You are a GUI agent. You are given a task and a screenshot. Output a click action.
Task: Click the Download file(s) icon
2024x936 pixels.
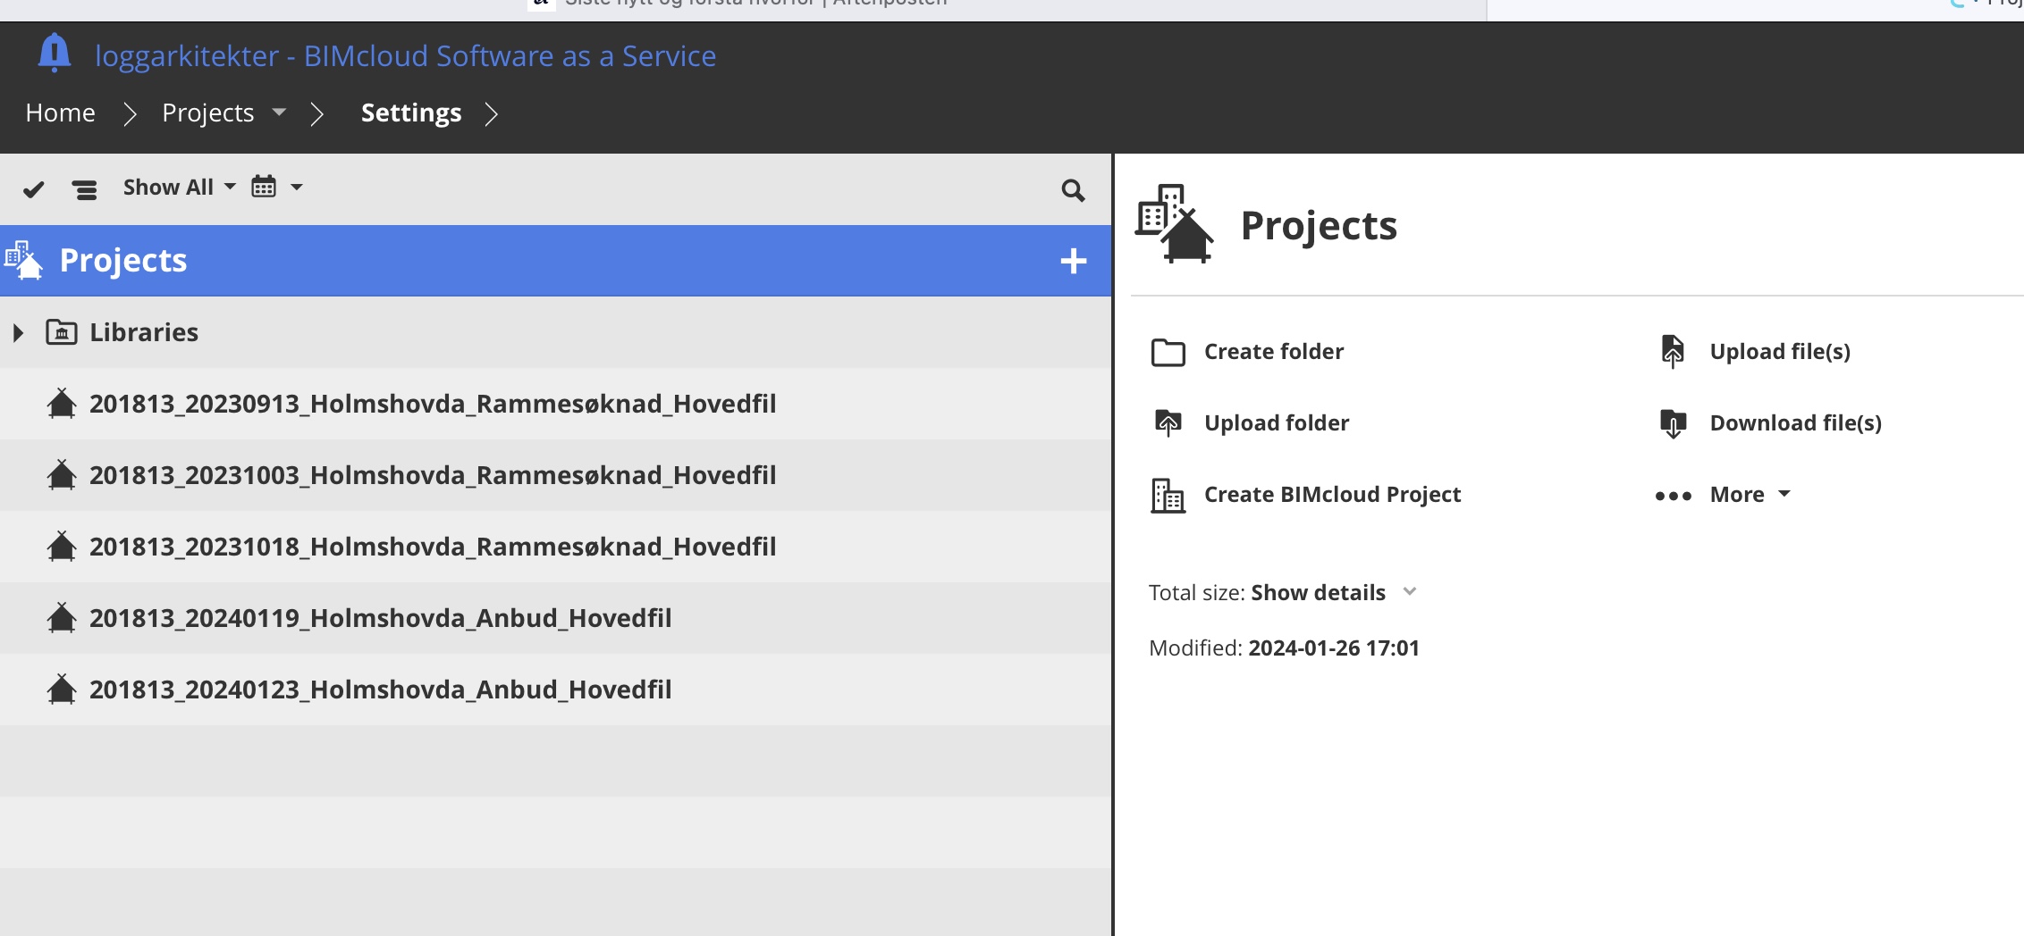[1673, 423]
